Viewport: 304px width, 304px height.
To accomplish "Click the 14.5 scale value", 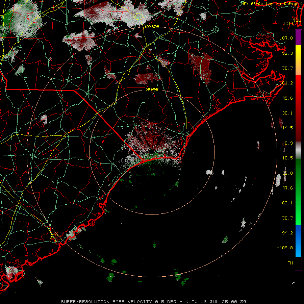I will click(287, 128).
